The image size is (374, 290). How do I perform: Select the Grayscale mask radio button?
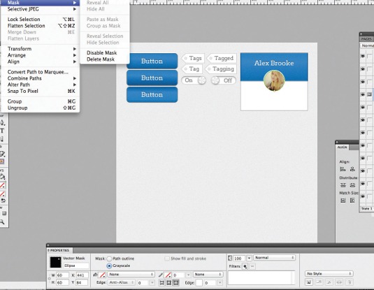109,266
